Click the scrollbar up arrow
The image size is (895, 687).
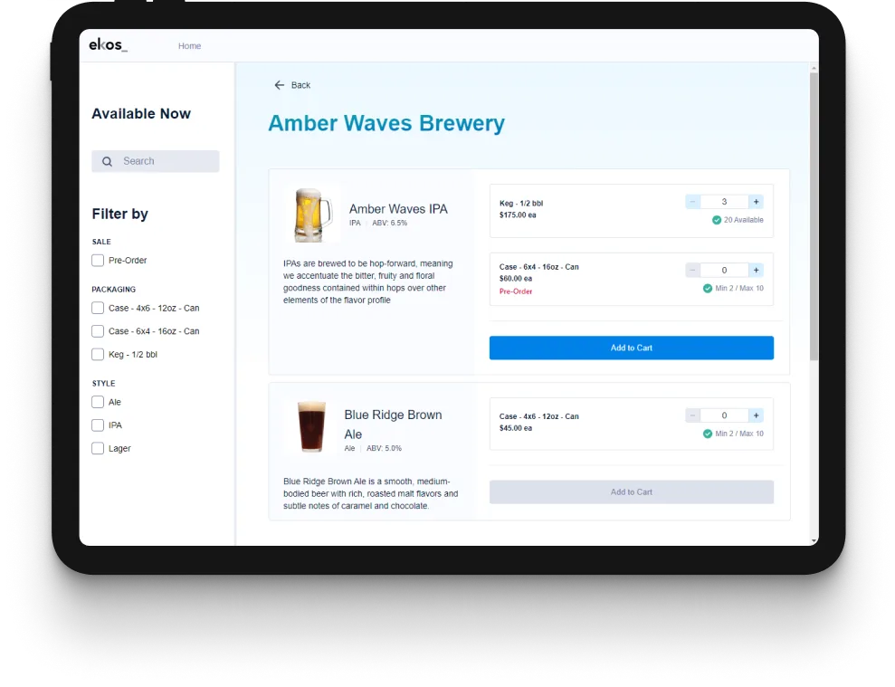[814, 69]
